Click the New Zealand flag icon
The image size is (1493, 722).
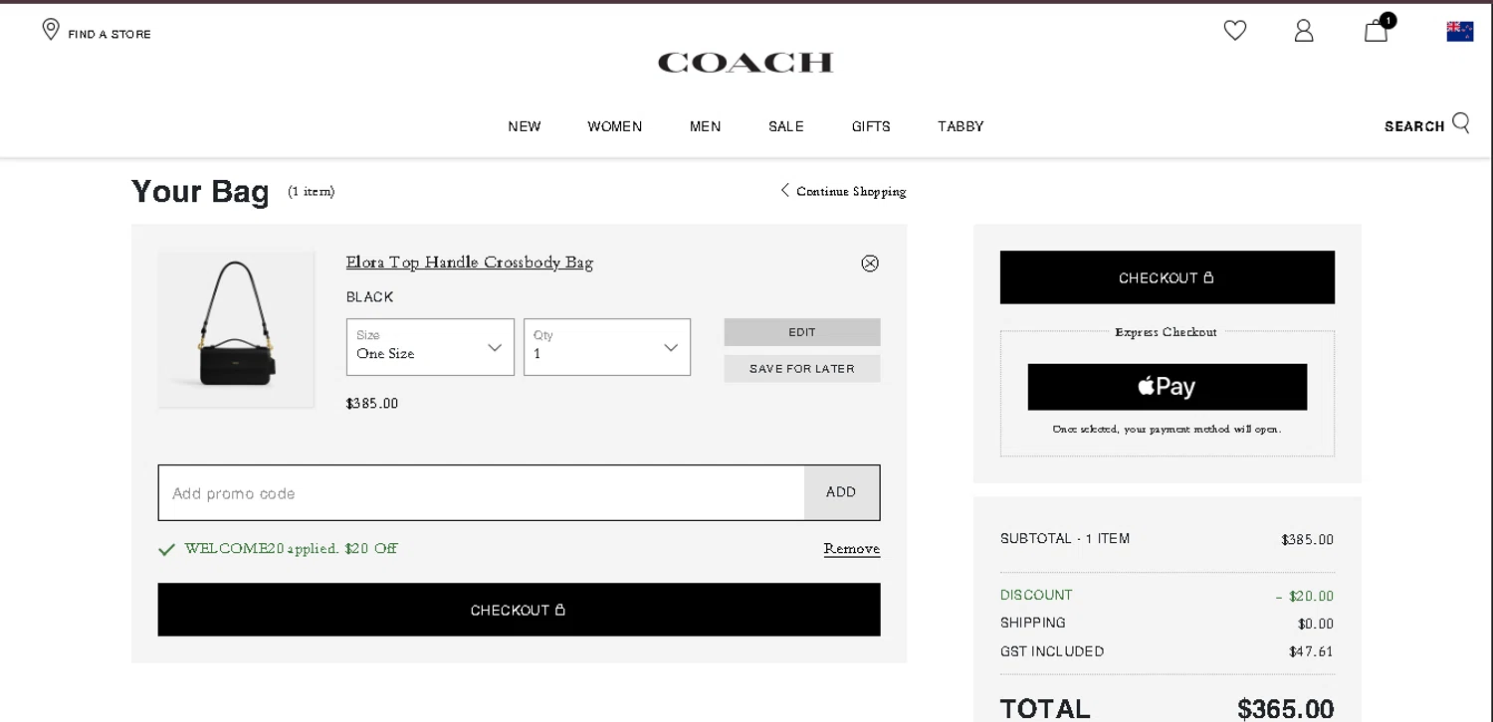[1459, 31]
